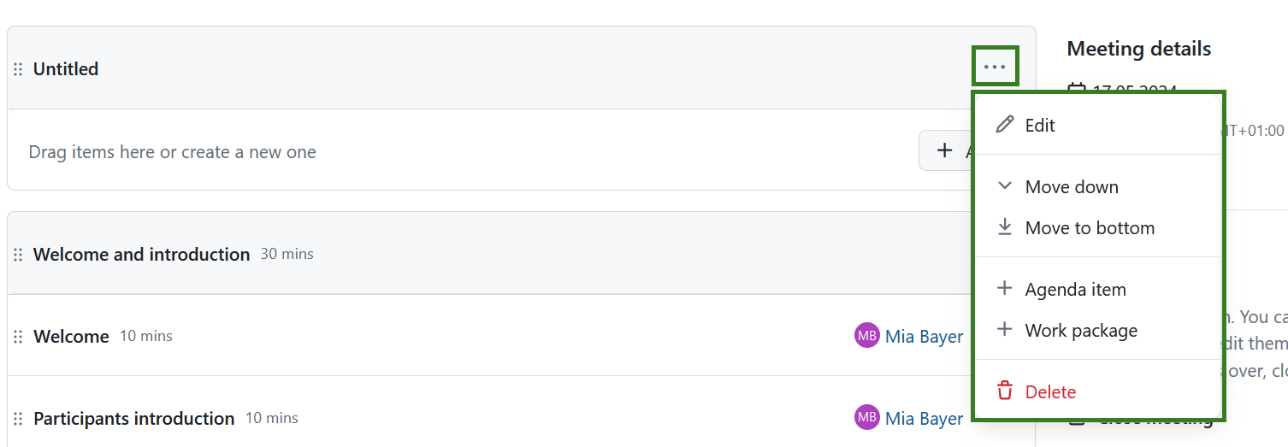Click the Move down chevron icon

(1005, 186)
